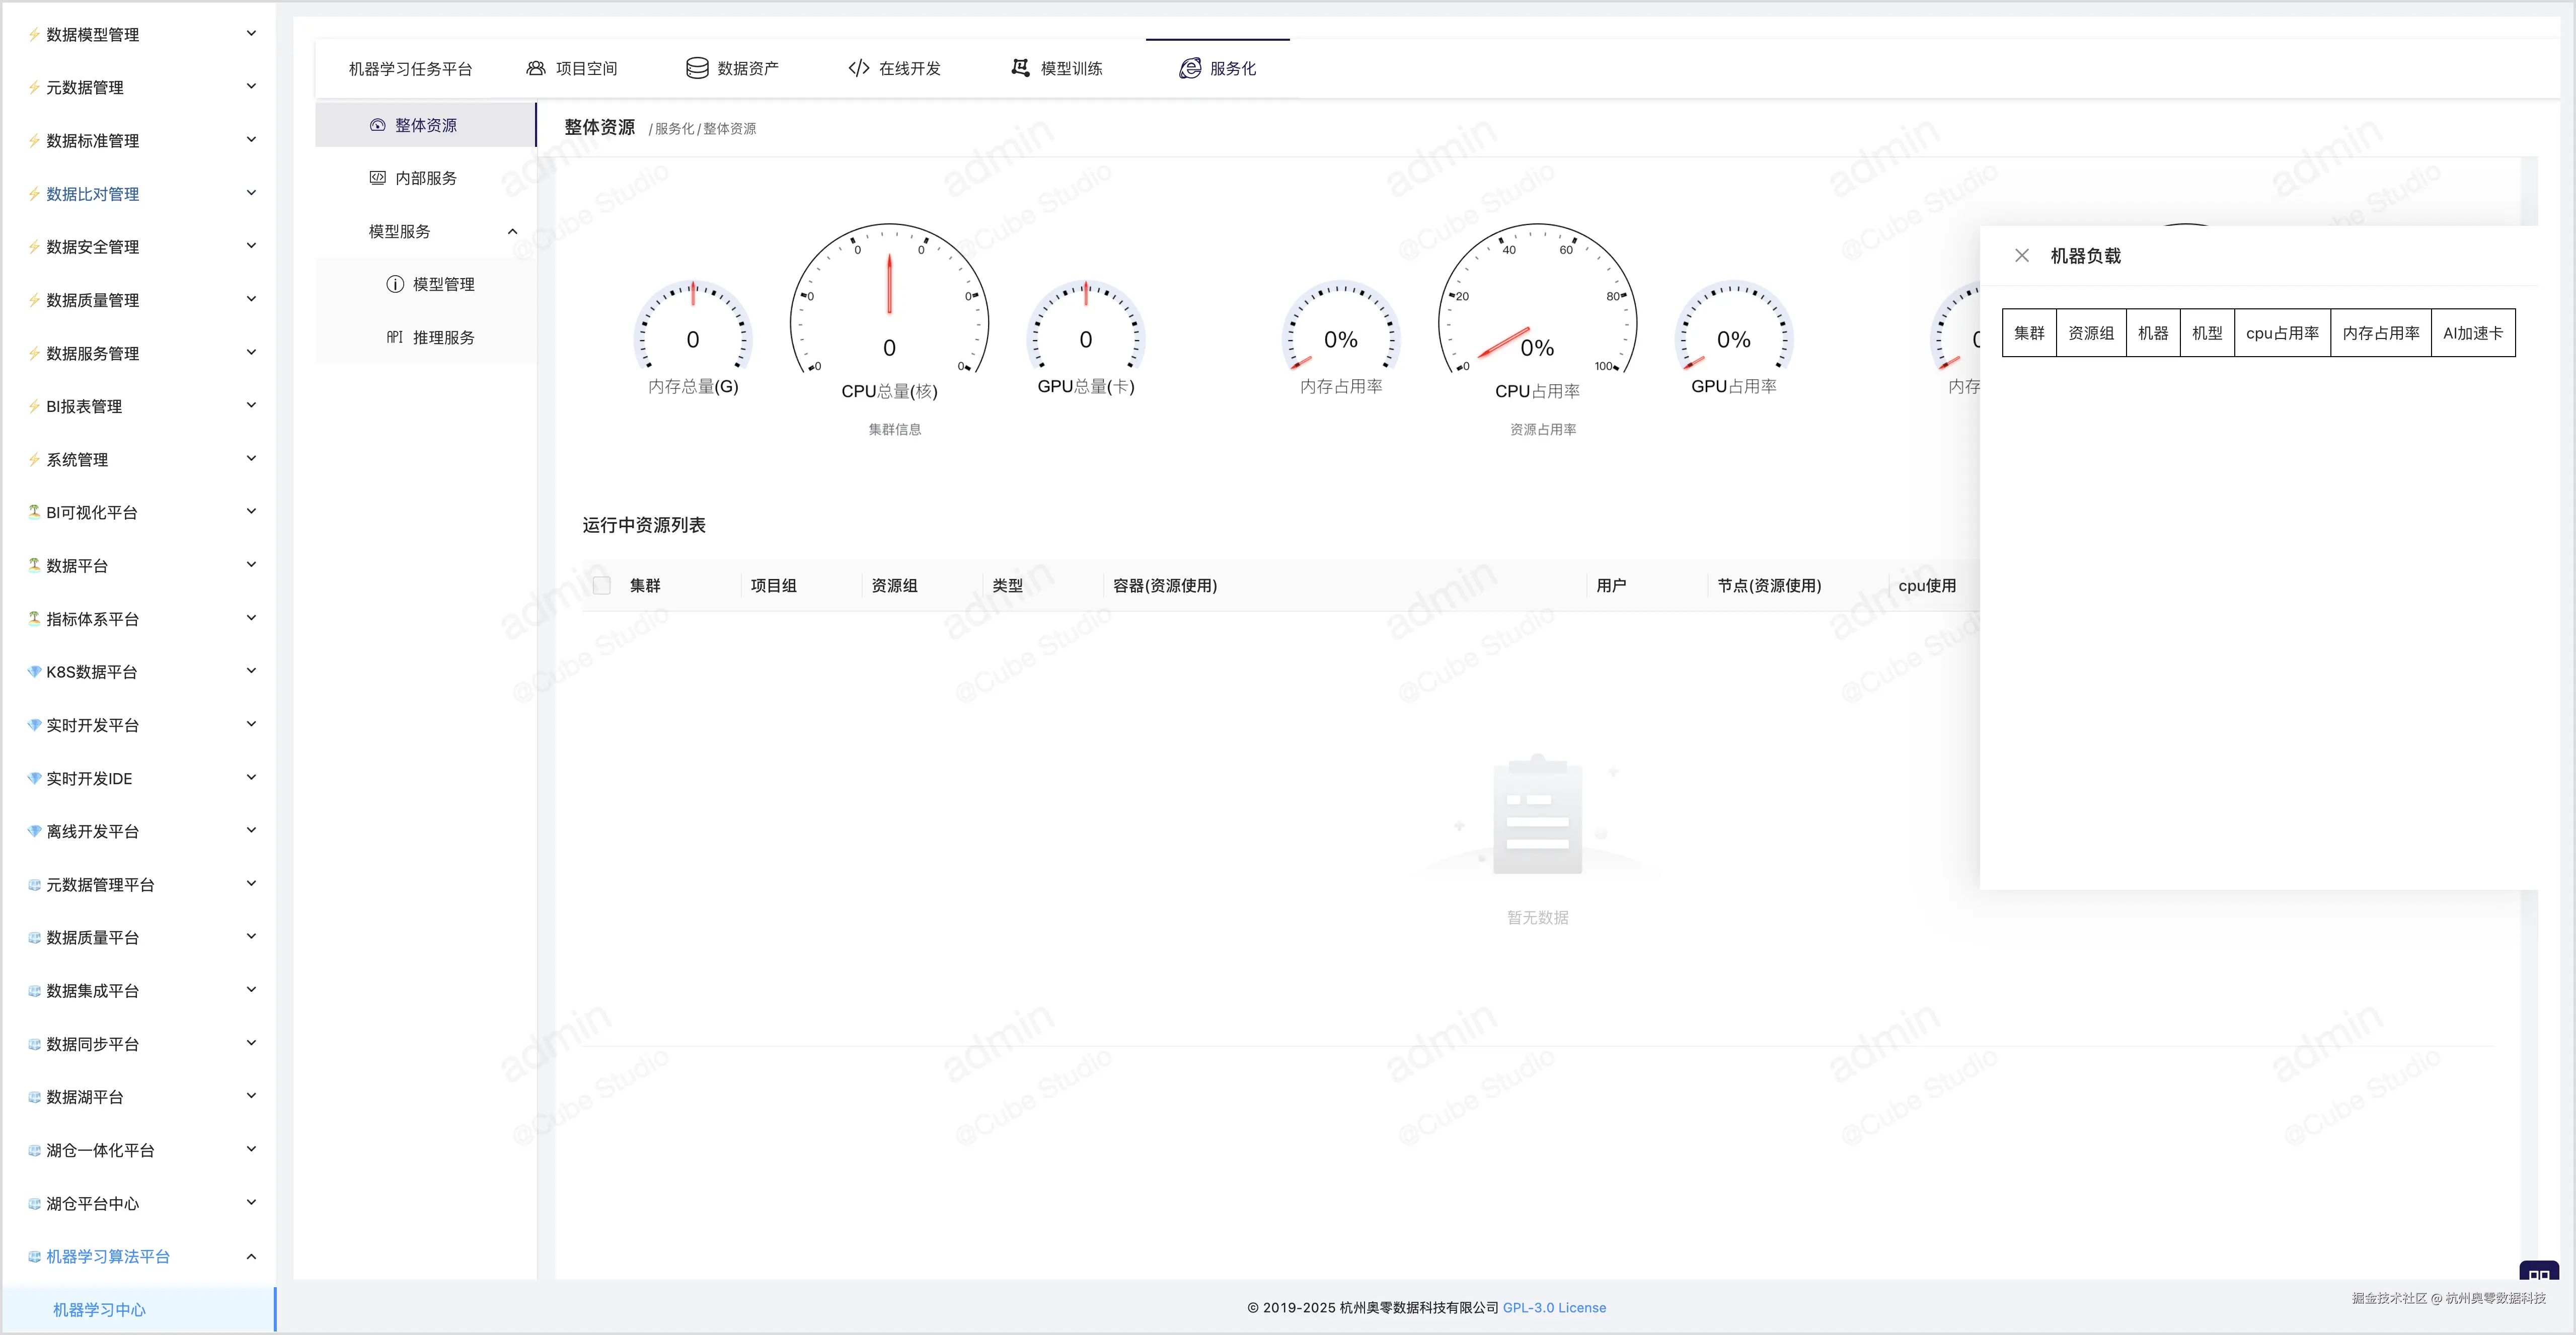Click the 服务化 icon in top nav
Screen dimensions: 2576x1335
point(1190,68)
